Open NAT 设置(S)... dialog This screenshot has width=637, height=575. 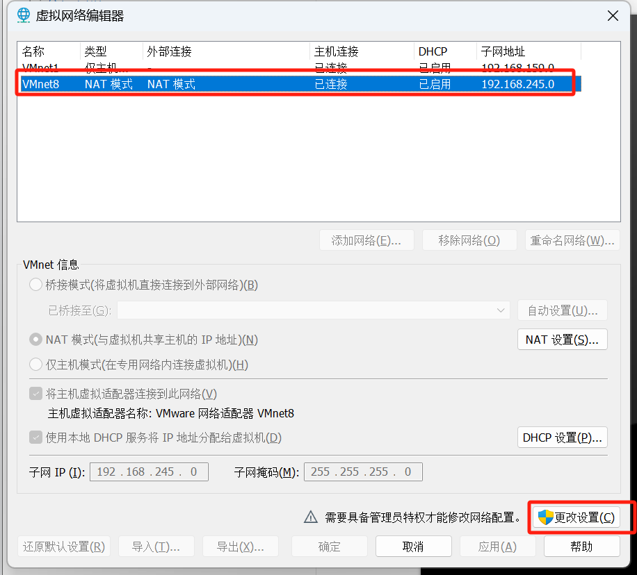(x=563, y=340)
